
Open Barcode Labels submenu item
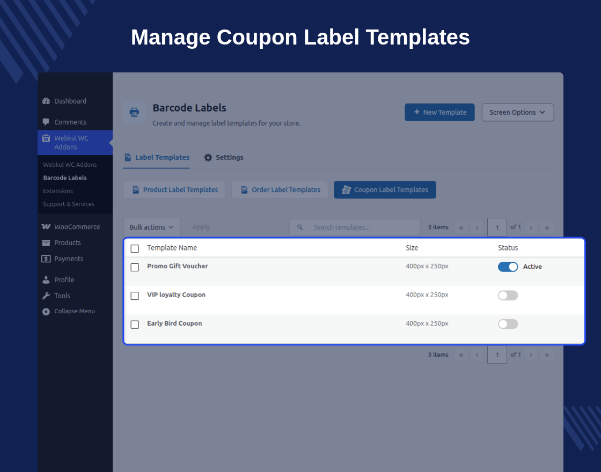65,178
